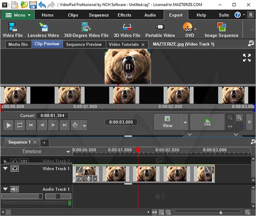Click the clip fade-out transition icon
Screen dimensions: 256x216
pyautogui.click(x=208, y=169)
